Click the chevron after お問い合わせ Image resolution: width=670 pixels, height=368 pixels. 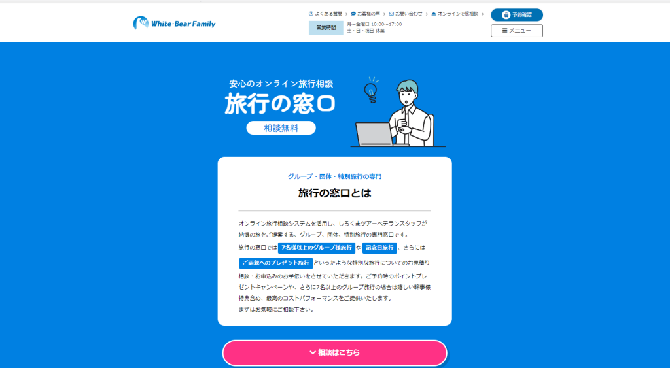(x=427, y=14)
